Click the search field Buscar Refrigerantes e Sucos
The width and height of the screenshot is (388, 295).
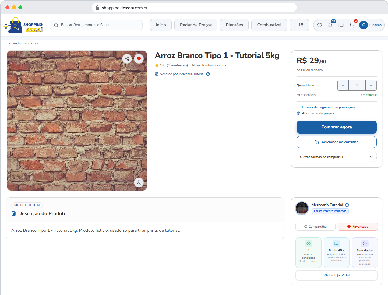coord(96,25)
